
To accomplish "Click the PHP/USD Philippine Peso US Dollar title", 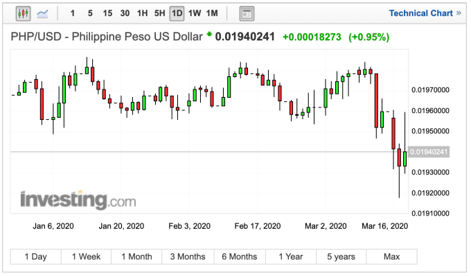I will click(x=107, y=37).
